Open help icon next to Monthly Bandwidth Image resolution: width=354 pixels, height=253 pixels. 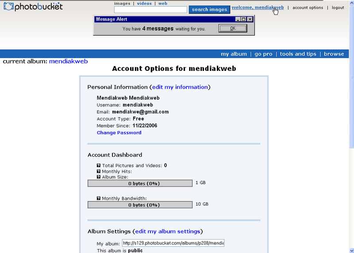(x=98, y=199)
